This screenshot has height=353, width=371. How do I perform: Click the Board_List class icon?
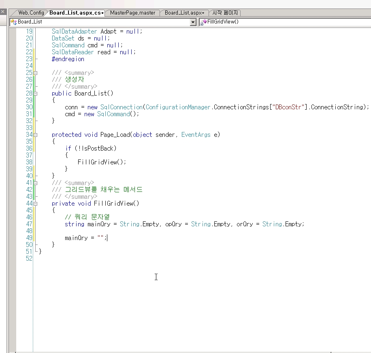(x=14, y=22)
